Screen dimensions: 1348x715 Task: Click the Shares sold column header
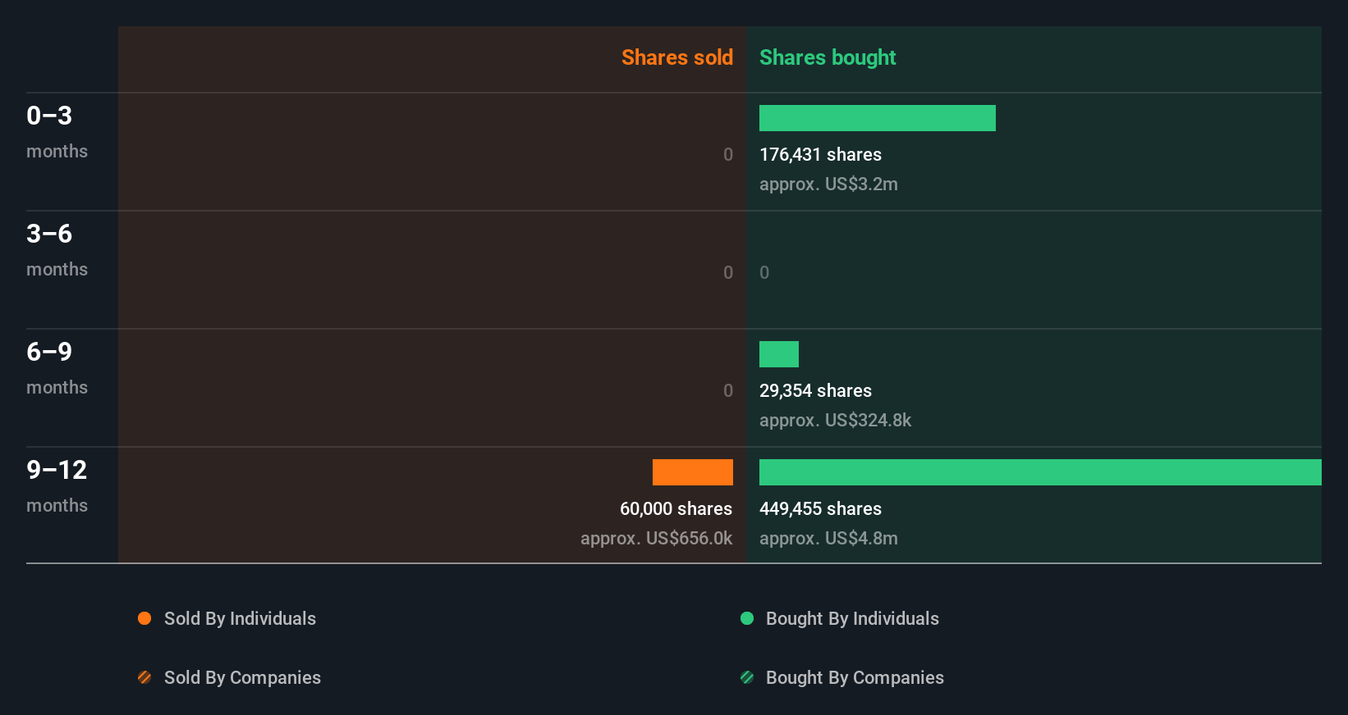(x=677, y=57)
